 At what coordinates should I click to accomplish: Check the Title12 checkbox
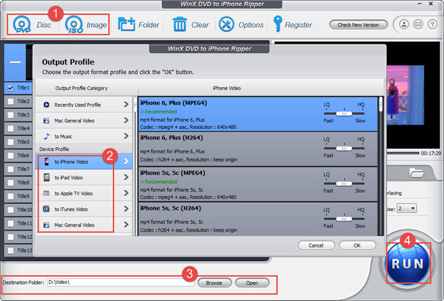point(11,237)
